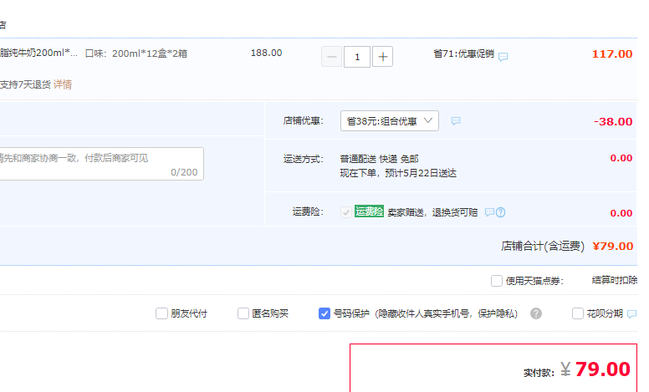The width and height of the screenshot is (649, 392).
Task: Enable 使用天猫点券 checkbox
Action: click(x=496, y=281)
